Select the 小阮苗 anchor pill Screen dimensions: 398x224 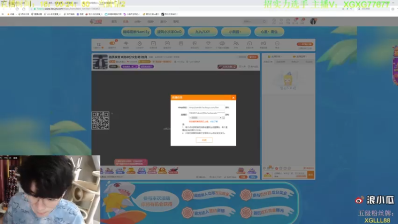point(236,32)
